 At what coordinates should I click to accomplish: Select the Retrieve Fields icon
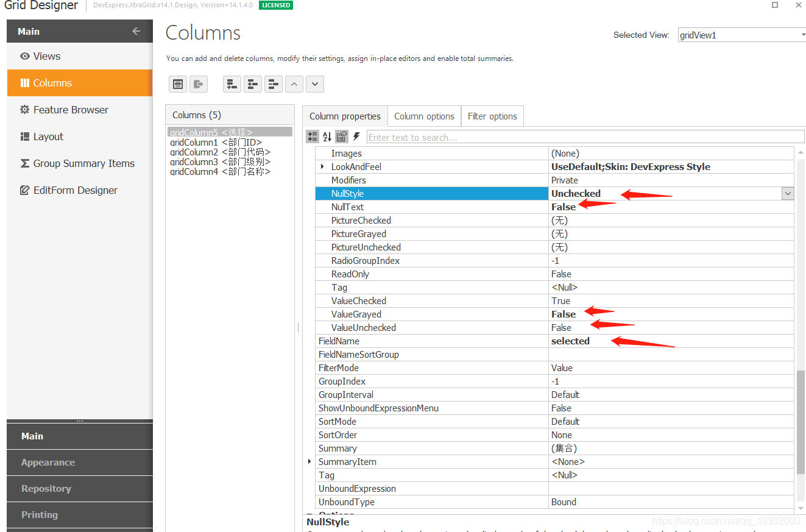coord(178,84)
